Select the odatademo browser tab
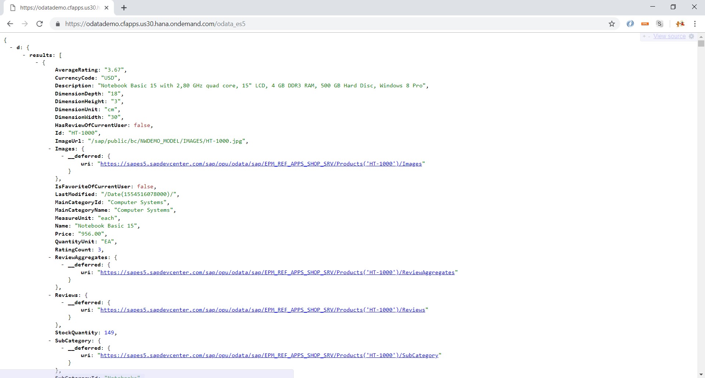Image resolution: width=705 pixels, height=378 pixels. click(x=59, y=8)
